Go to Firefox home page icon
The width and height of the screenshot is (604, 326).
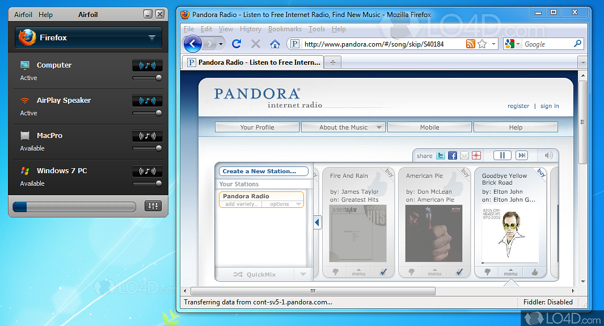(x=275, y=44)
